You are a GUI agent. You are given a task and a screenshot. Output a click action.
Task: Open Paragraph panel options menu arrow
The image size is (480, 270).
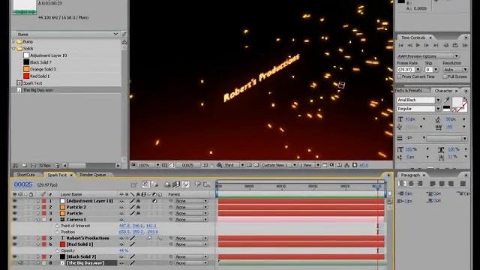tap(466, 175)
